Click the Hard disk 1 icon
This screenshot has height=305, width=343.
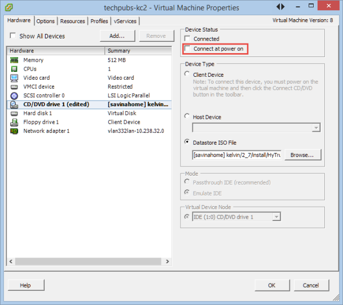14,114
